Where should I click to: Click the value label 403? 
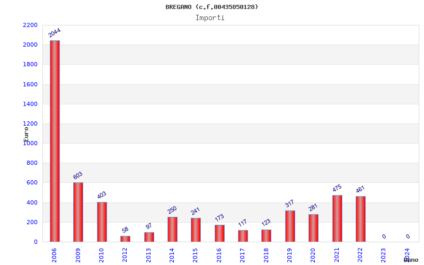point(102,195)
